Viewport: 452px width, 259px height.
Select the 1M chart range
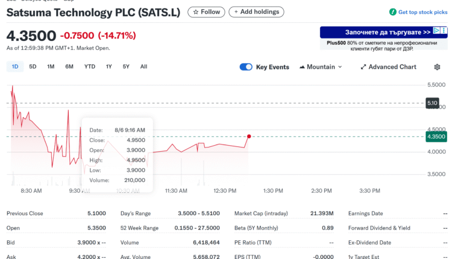(x=51, y=67)
